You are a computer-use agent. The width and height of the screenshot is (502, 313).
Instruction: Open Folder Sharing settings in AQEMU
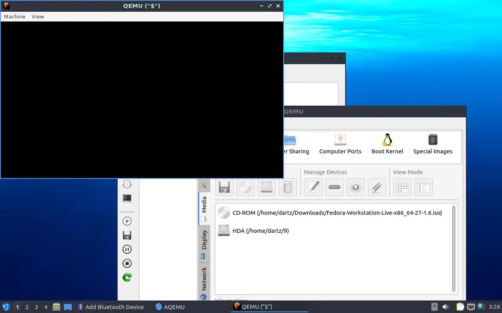pos(296,144)
